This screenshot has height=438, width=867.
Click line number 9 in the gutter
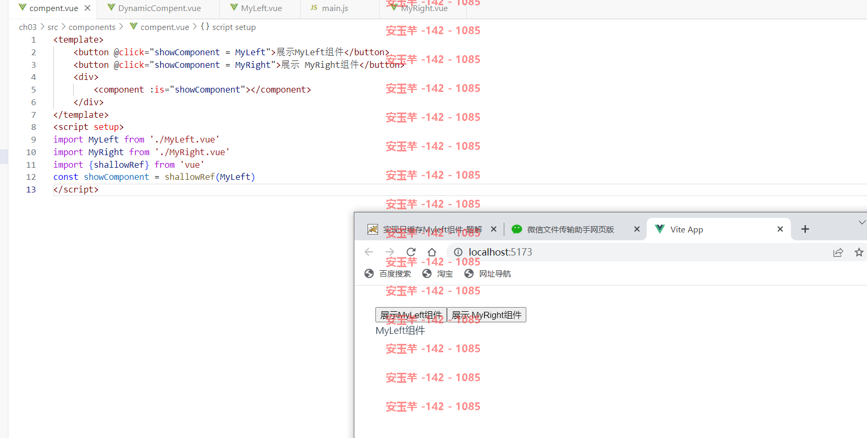click(34, 140)
